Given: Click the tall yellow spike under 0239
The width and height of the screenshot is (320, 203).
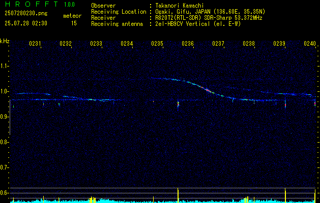Looking at the screenshot, I should [x=285, y=195].
